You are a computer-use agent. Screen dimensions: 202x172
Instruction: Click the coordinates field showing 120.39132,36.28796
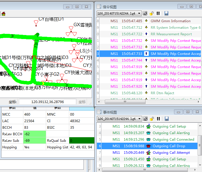pos(48,102)
